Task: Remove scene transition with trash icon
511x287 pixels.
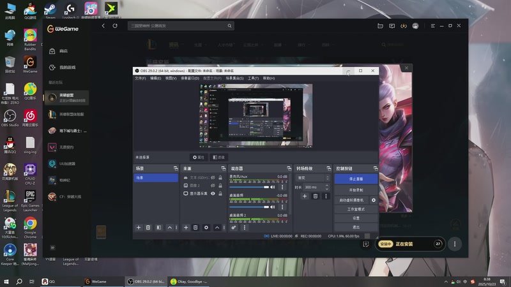Action: click(x=315, y=196)
